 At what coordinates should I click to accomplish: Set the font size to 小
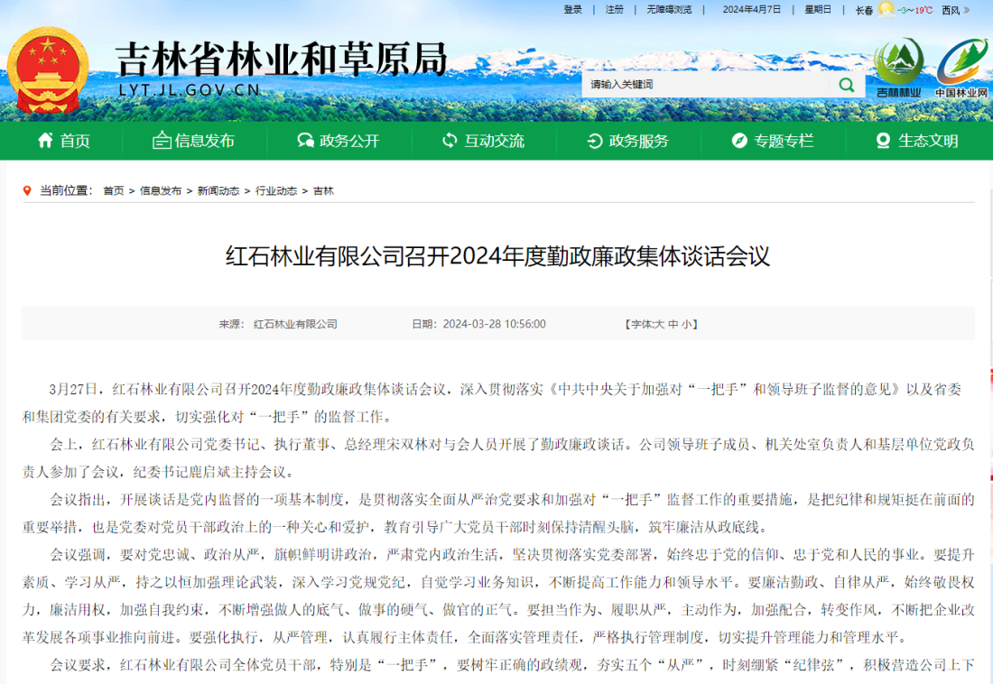(686, 324)
